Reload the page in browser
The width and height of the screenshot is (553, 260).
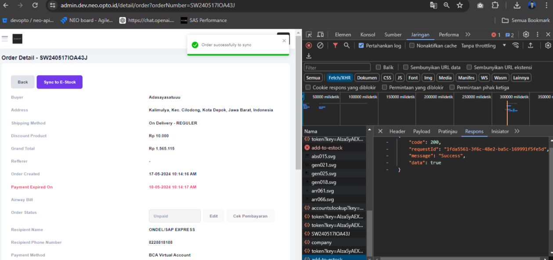pyautogui.click(x=35, y=5)
